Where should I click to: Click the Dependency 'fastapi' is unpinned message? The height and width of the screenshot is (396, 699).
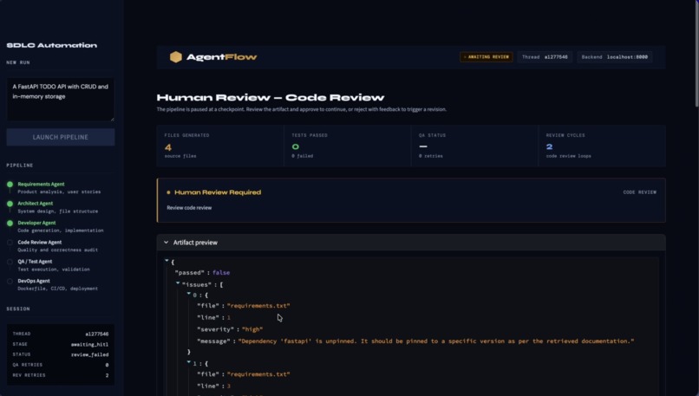pyautogui.click(x=436, y=341)
